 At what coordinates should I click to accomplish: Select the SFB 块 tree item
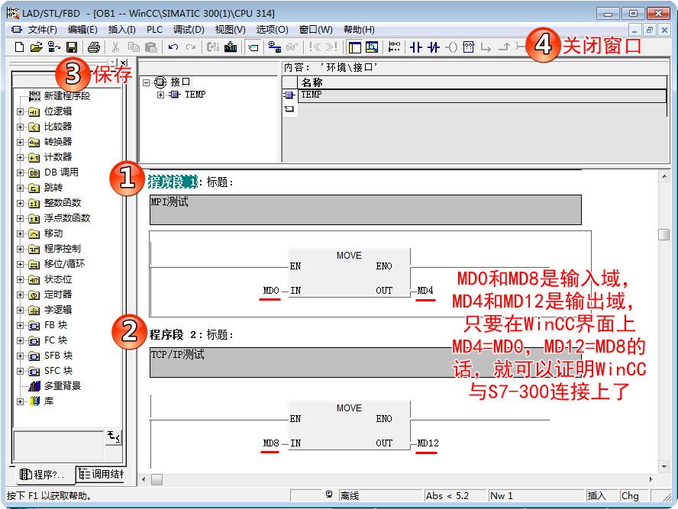pyautogui.click(x=58, y=356)
